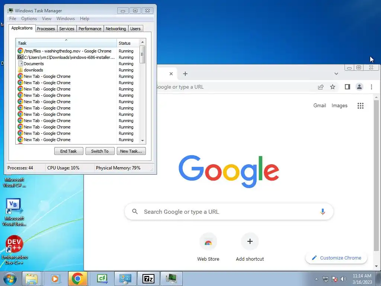The image size is (381, 286).
Task: Open the Windows Start orb
Action: [10, 279]
